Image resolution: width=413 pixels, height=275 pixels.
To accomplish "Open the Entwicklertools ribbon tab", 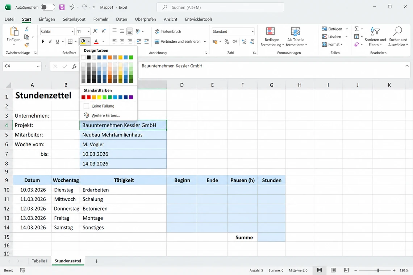I will [199, 19].
